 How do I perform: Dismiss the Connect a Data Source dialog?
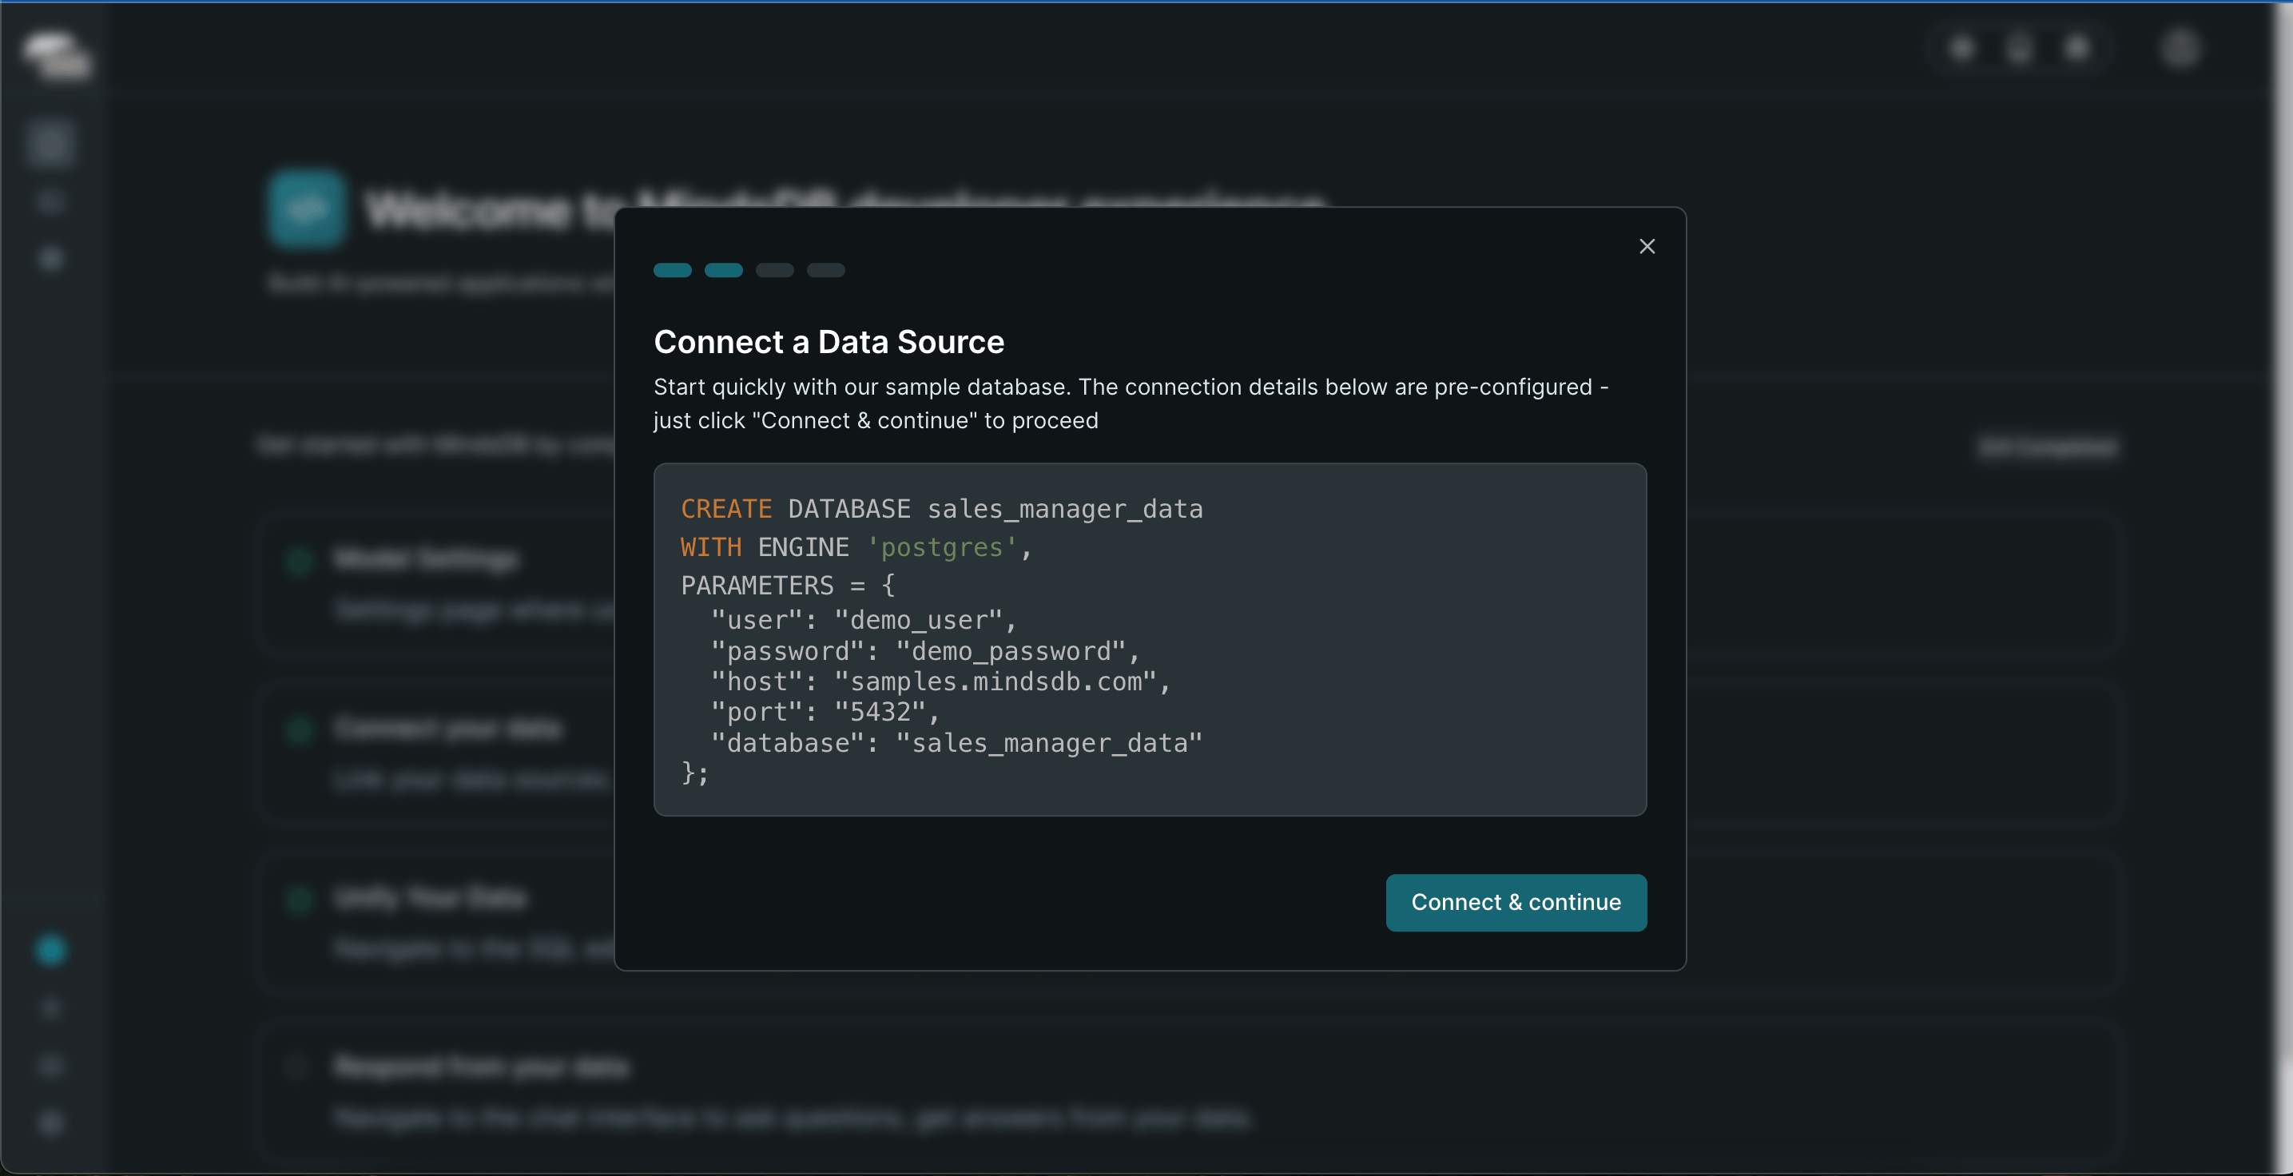1647,247
